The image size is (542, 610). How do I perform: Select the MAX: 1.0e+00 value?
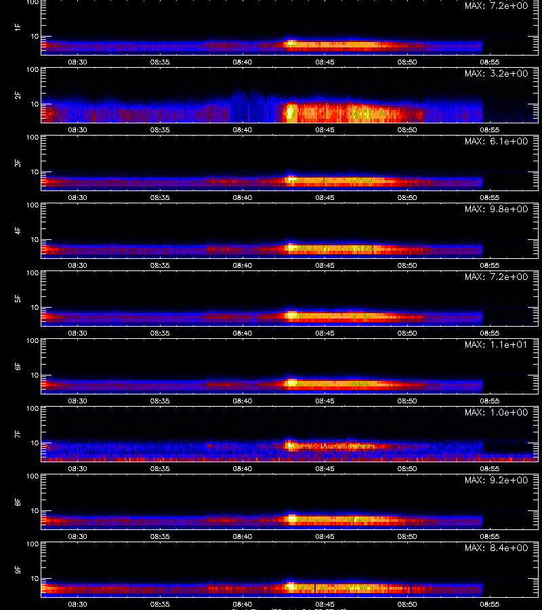pos(496,412)
